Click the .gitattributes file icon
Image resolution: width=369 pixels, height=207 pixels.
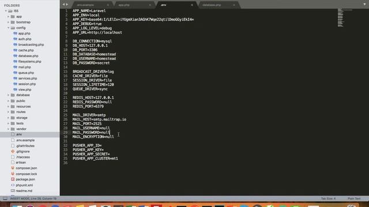(x=13, y=145)
